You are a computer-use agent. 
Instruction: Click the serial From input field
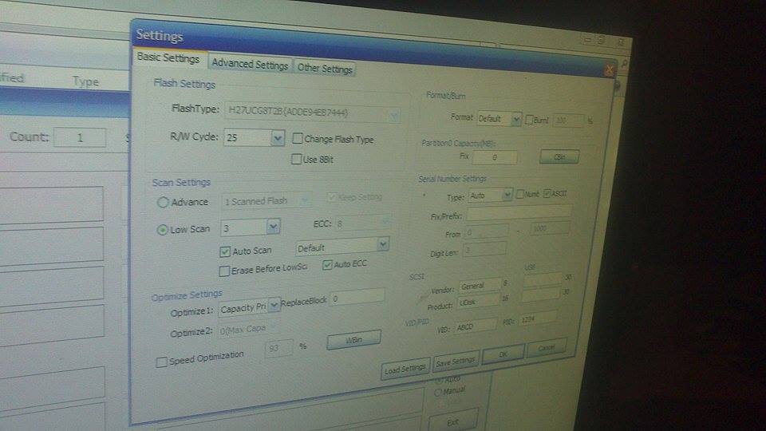pos(487,231)
